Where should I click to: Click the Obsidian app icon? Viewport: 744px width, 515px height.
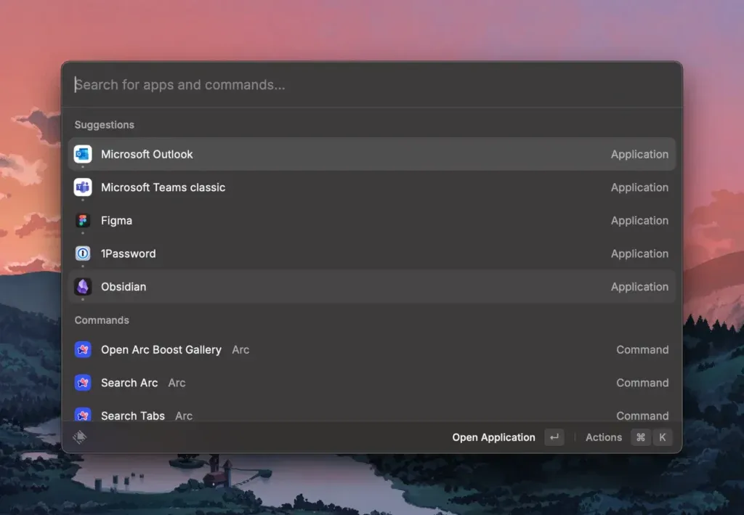point(83,287)
